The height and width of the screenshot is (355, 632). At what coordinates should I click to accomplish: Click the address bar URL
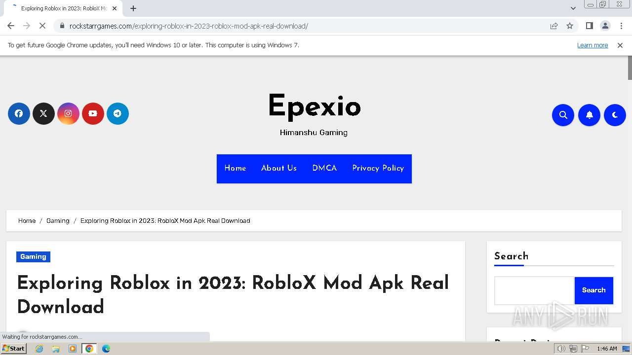tap(189, 26)
